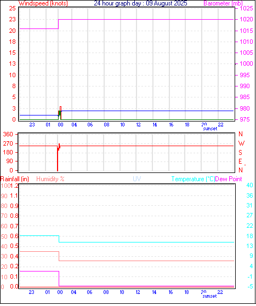Click the Windspeed (knots) axis title
256x306 pixels.
43,3
